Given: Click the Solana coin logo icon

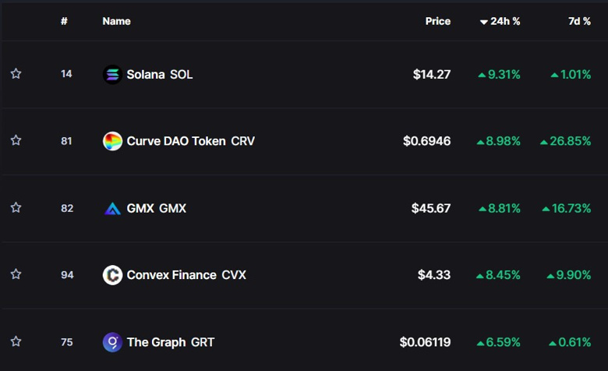Looking at the screenshot, I should [x=112, y=75].
